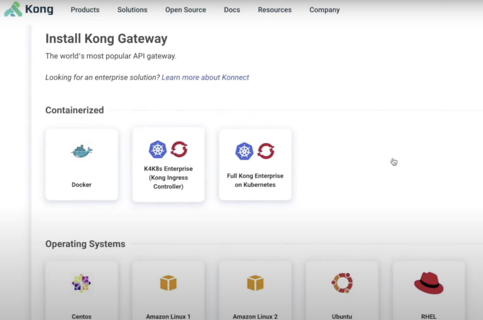483x320 pixels.
Task: Select the RHEL operating system card
Action: tap(428, 290)
